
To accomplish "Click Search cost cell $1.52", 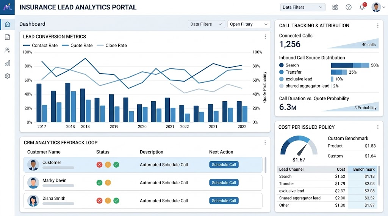I will (x=340, y=176).
